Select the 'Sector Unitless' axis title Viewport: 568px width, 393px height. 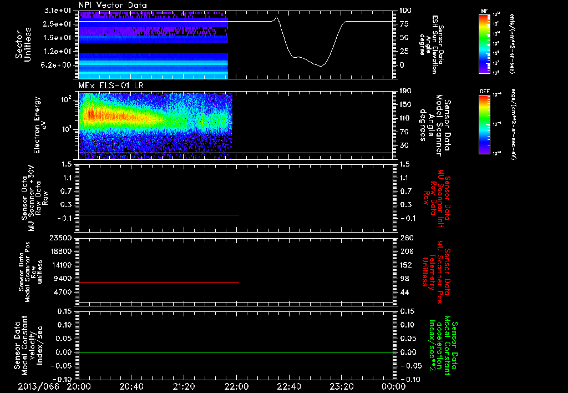(23, 44)
